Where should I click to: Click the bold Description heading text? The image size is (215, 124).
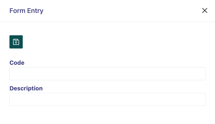(26, 88)
